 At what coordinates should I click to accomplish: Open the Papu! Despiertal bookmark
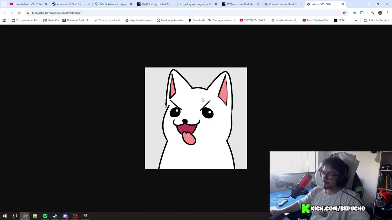[316, 20]
